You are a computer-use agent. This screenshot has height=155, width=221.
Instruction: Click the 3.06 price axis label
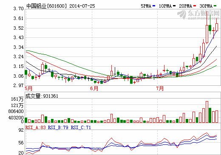tap(18, 76)
